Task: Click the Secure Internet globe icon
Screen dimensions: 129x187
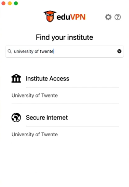Action: click(x=16, y=117)
